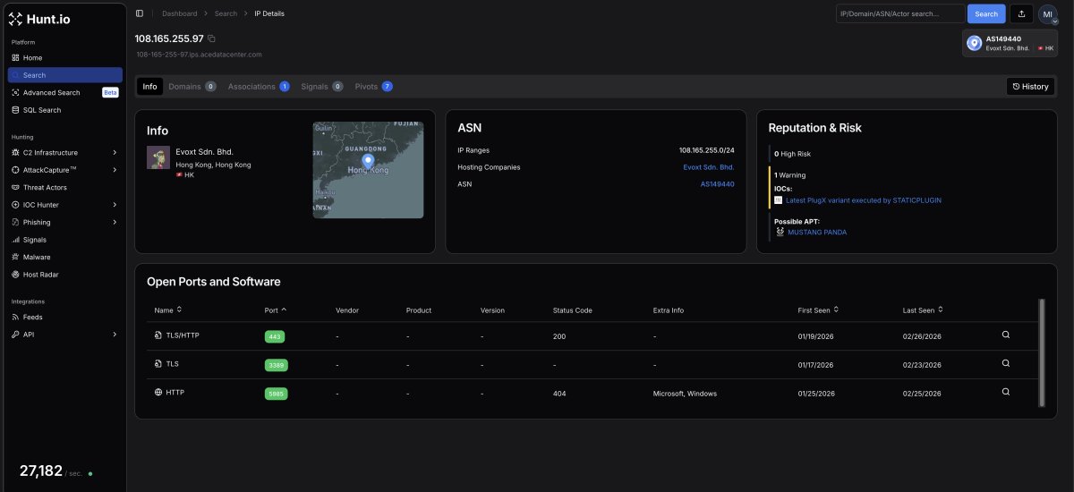Go to Search breadcrumb
1074x492 pixels.
pos(226,13)
